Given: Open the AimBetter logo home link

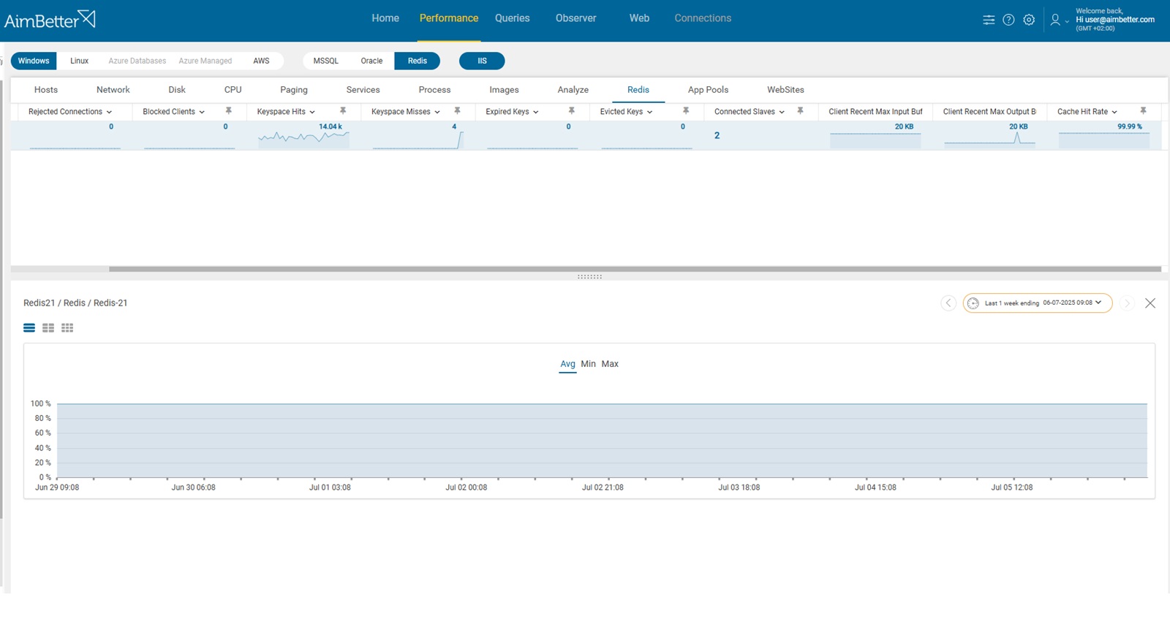Looking at the screenshot, I should pyautogui.click(x=50, y=20).
